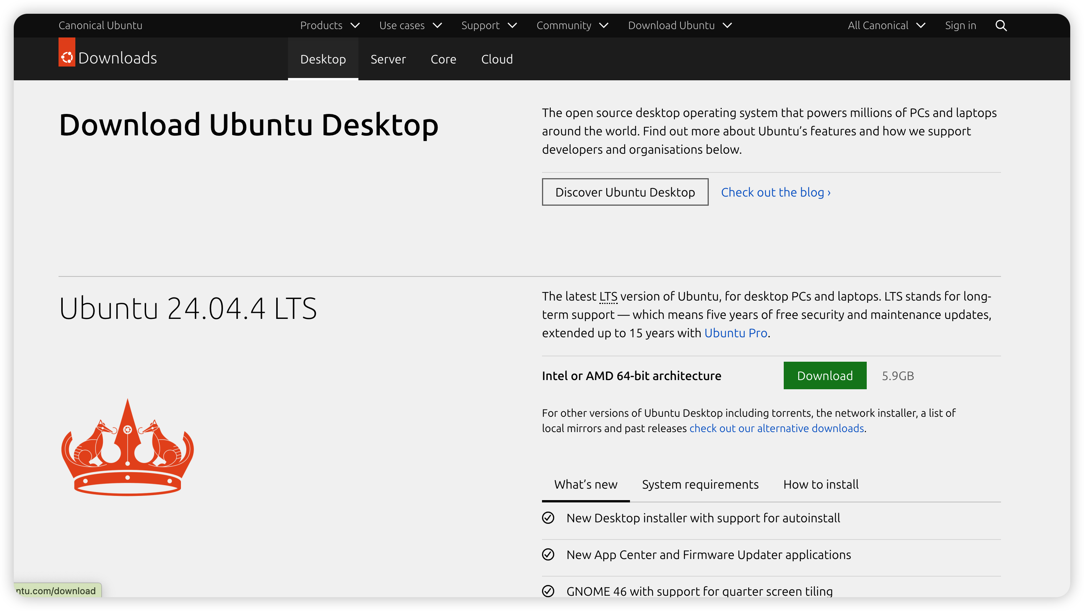Select the Core downloads tab
The image size is (1084, 611).
(443, 59)
